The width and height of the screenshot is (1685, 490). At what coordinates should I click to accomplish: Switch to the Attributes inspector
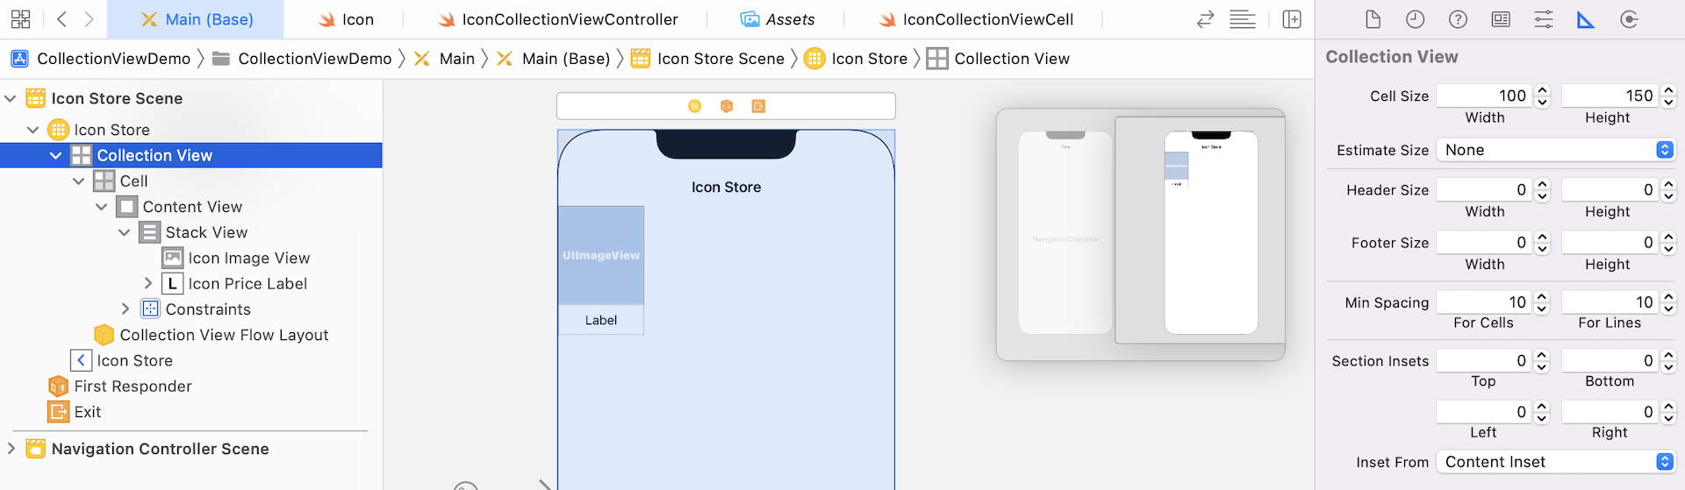coord(1544,19)
